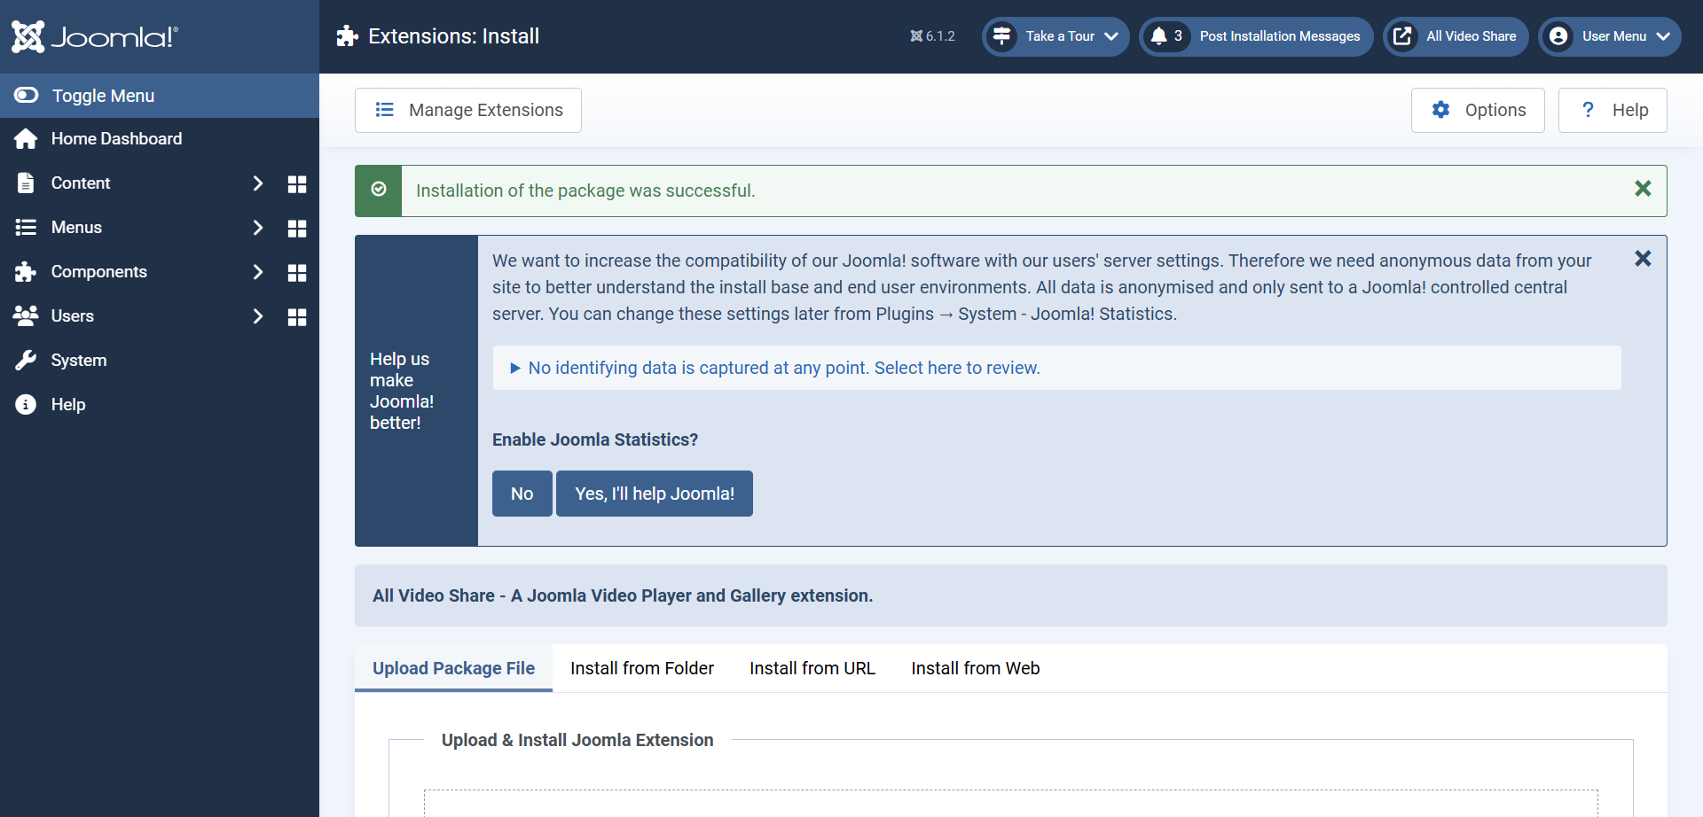Screen dimensions: 1703x817
Task: Click the 'Enable Joomla Statistics?' heading
Action: [x=595, y=440]
